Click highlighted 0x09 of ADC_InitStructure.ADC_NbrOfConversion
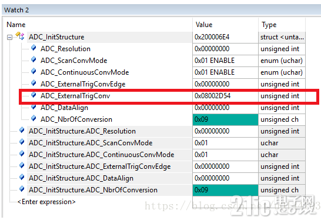The height and width of the screenshot is (220, 321). click(225, 190)
